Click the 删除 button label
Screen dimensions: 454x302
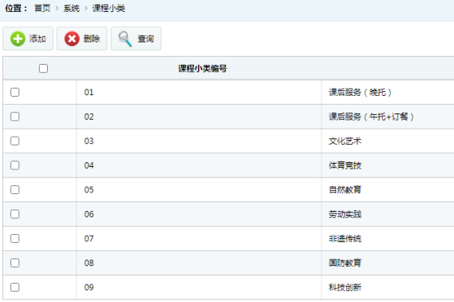coord(92,38)
